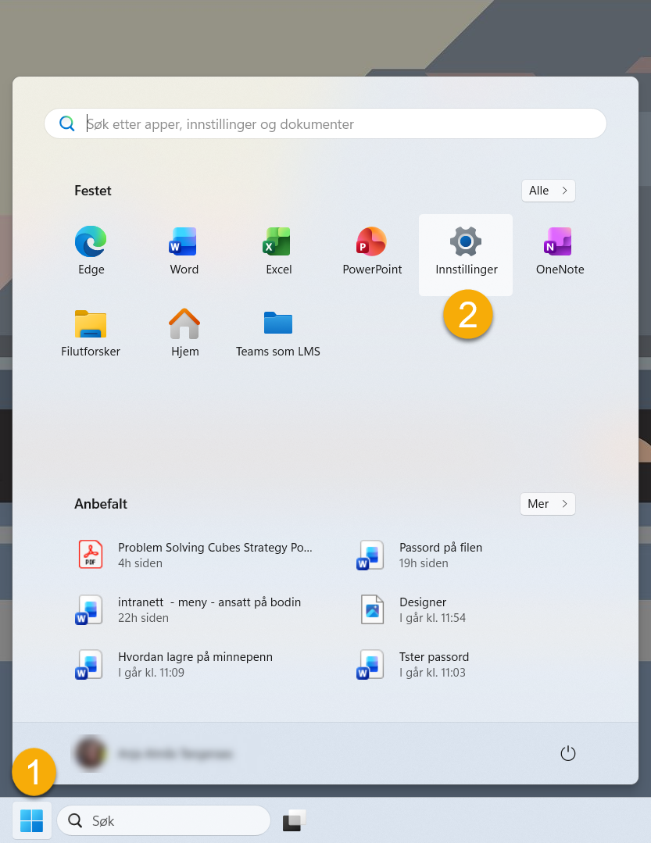Open Filutforsker file explorer
This screenshot has height=843, width=651.
(x=91, y=331)
